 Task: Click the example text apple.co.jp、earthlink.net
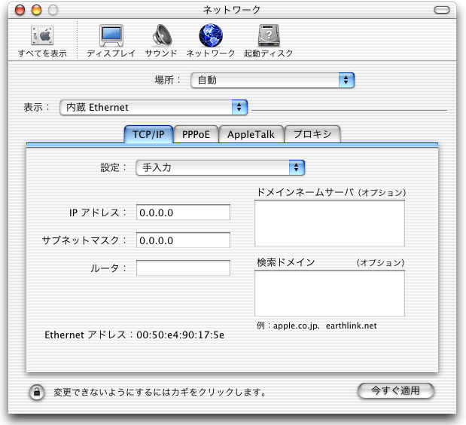click(x=324, y=326)
